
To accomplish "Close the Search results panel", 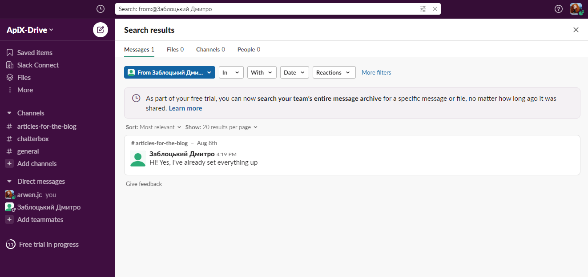I will tap(576, 30).
